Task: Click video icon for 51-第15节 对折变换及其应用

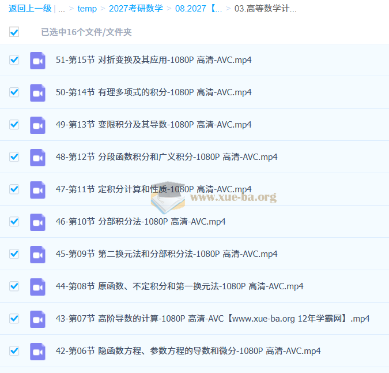Action: click(x=37, y=60)
